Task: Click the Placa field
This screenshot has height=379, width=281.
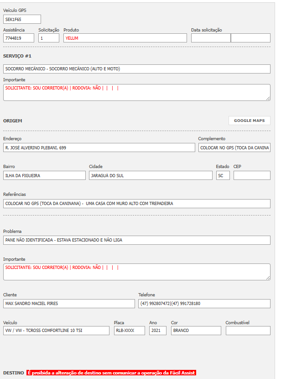Action: point(130,331)
